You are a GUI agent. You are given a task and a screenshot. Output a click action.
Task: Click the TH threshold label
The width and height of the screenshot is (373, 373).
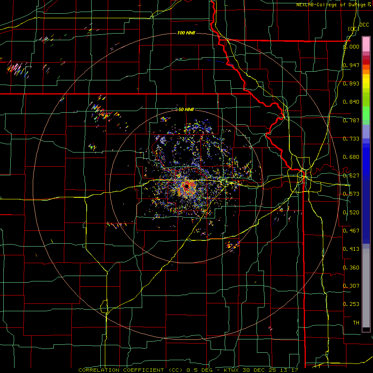click(x=356, y=323)
